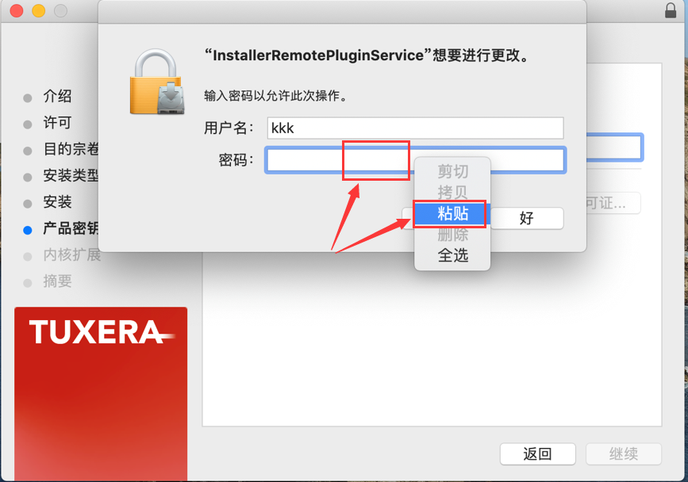688x482 pixels.
Task: Click the Tuxera logo banner
Action: (101, 393)
